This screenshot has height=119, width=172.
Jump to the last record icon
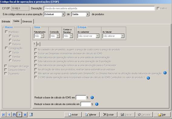click(25, 115)
